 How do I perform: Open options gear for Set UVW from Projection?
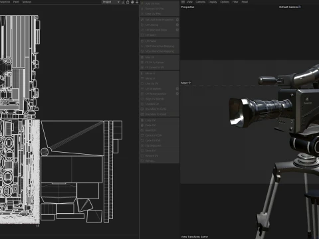[x=177, y=20]
